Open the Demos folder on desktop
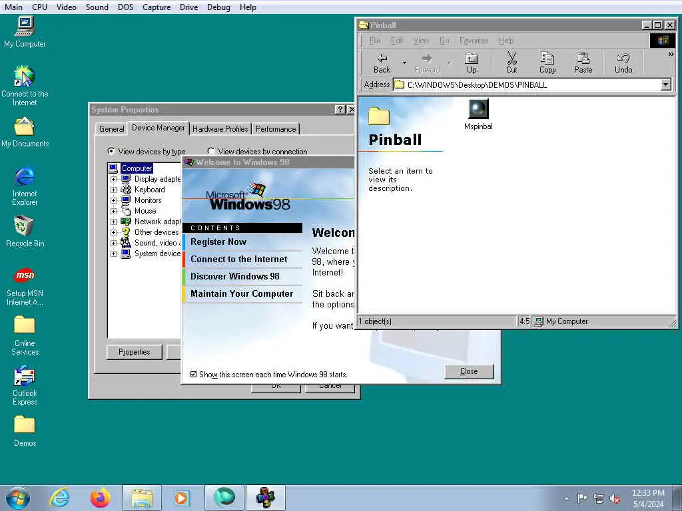Image resolution: width=682 pixels, height=511 pixels. point(25,431)
